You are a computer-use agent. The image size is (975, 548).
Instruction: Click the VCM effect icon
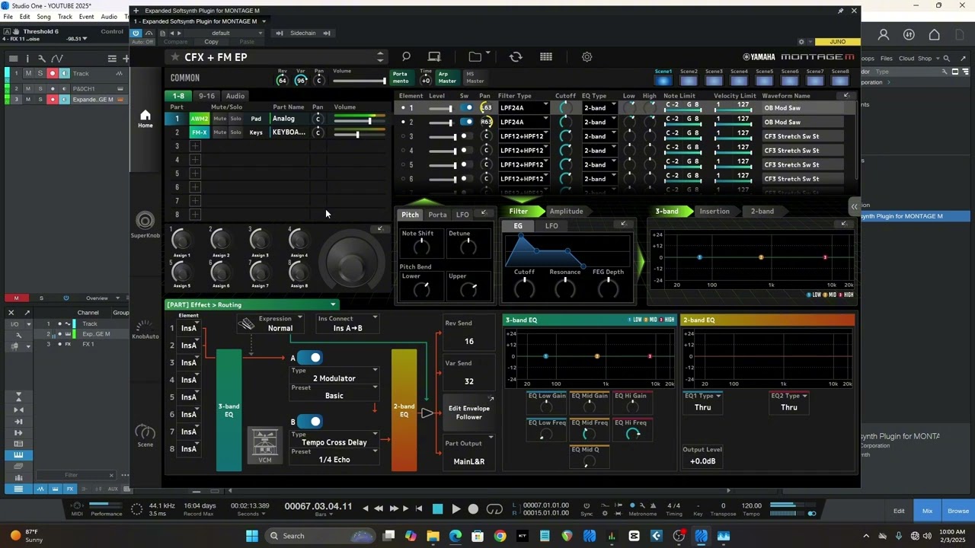pos(264,446)
